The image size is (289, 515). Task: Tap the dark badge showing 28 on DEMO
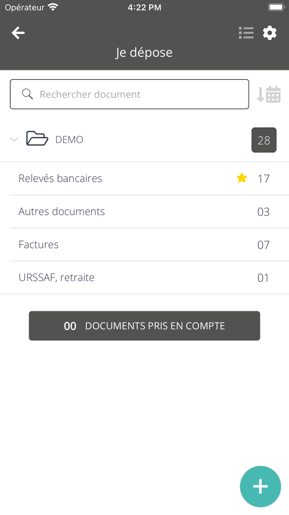264,140
